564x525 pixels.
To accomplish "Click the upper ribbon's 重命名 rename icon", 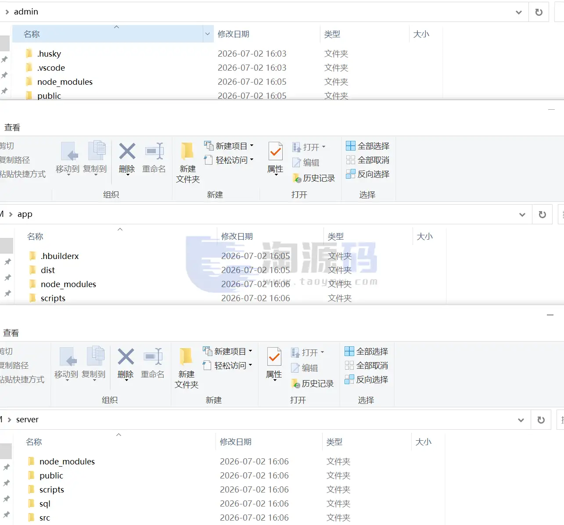I will 154,152.
